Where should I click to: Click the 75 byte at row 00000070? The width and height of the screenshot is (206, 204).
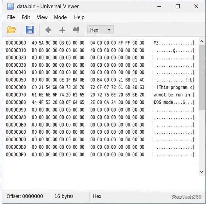[x=107, y=95]
